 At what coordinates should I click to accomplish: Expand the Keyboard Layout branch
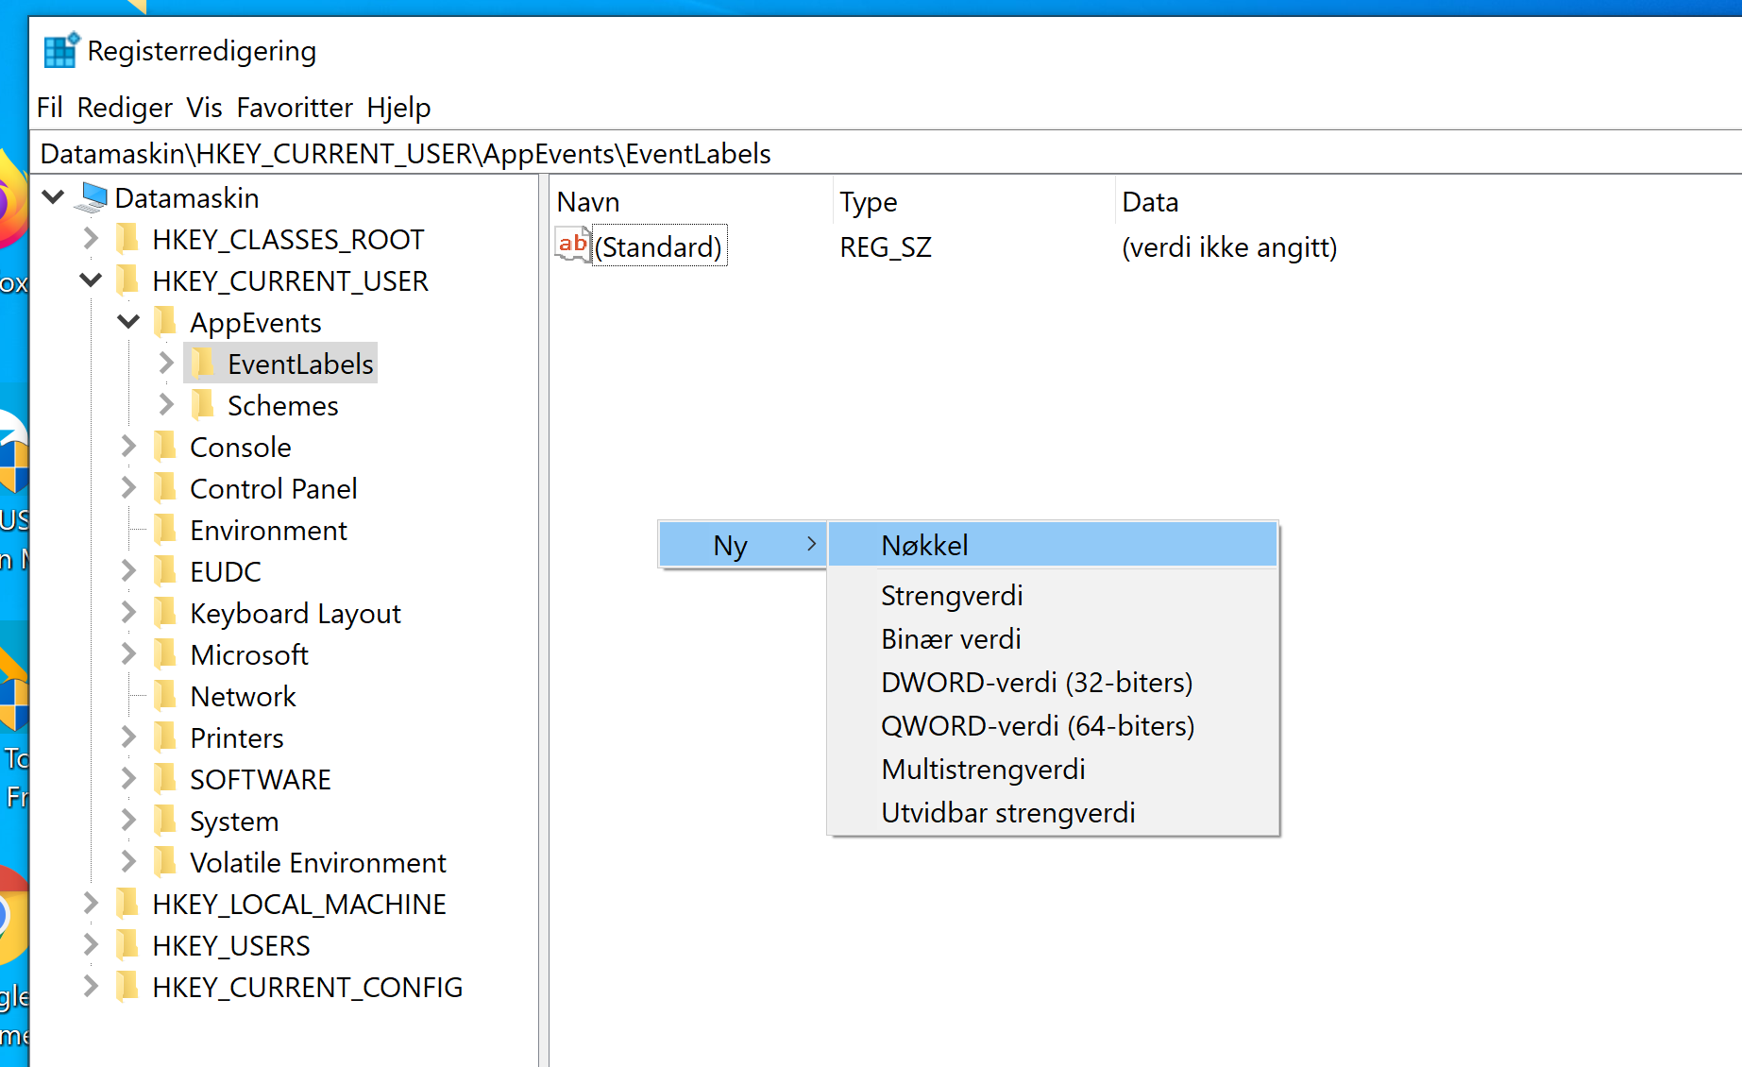click(128, 612)
